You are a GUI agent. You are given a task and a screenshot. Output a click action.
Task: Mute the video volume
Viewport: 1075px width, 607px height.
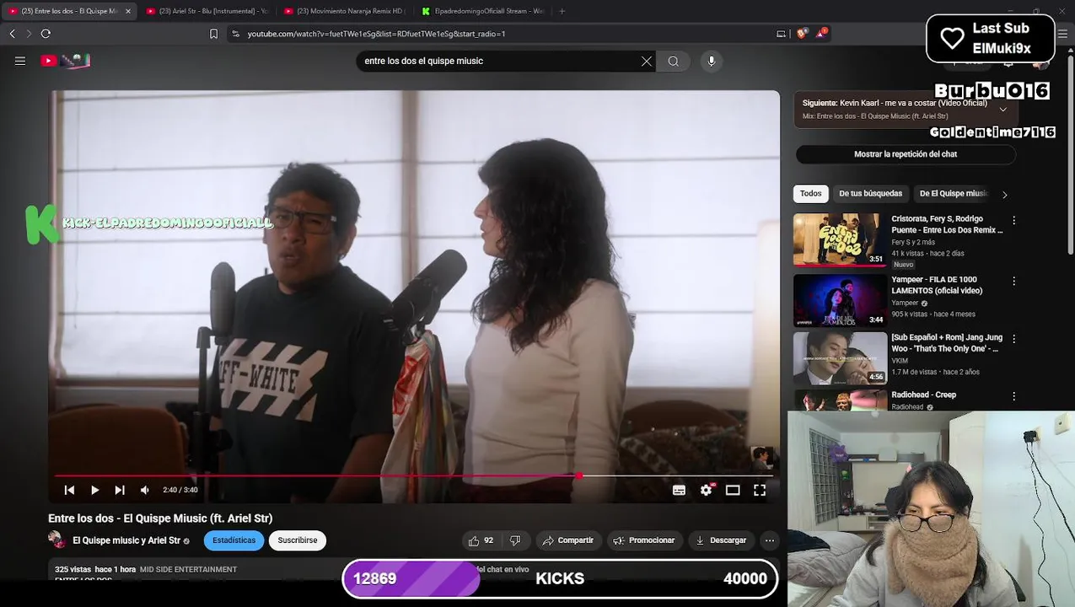click(x=145, y=490)
